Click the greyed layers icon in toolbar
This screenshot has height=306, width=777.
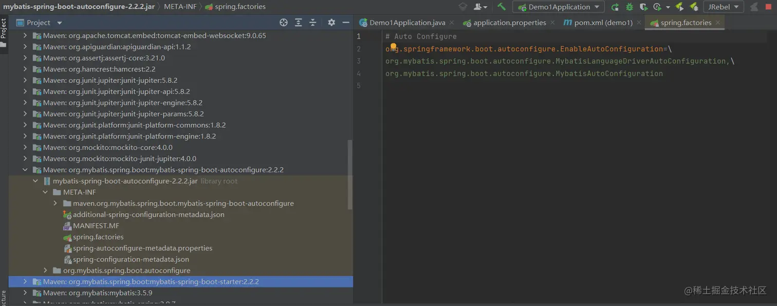coord(463,7)
